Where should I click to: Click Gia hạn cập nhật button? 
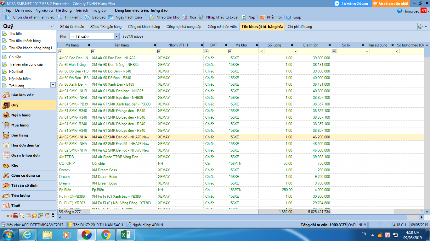tap(391, 3)
